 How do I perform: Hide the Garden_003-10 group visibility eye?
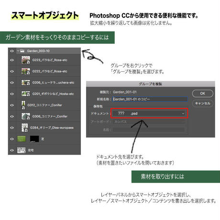click(12, 51)
